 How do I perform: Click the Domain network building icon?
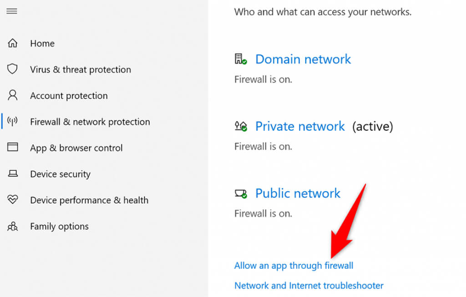(240, 59)
